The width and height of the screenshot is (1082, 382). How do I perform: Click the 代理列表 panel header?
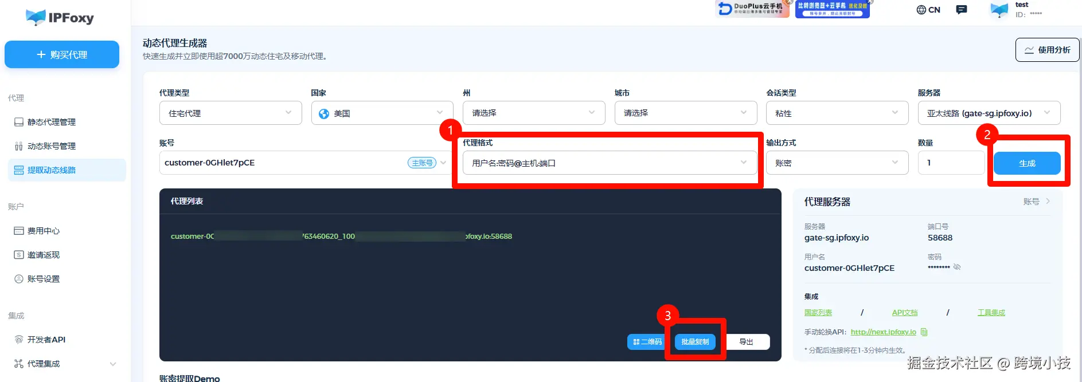pos(187,201)
